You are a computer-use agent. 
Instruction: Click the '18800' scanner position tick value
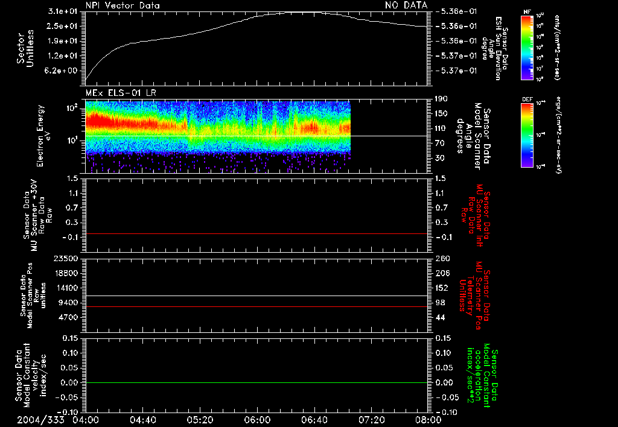(65, 273)
